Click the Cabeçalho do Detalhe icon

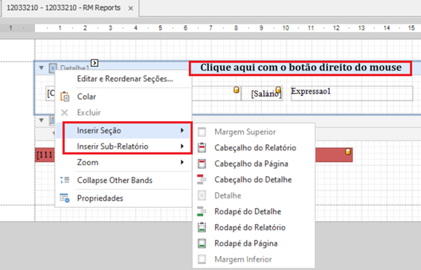(202, 179)
